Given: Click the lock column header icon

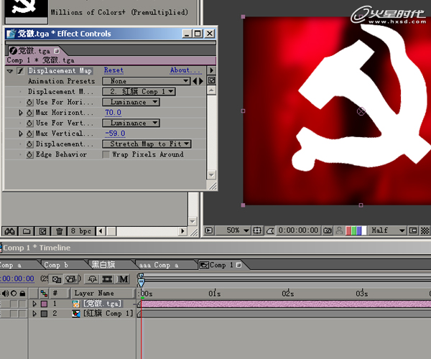Looking at the screenshot, I should (22, 294).
